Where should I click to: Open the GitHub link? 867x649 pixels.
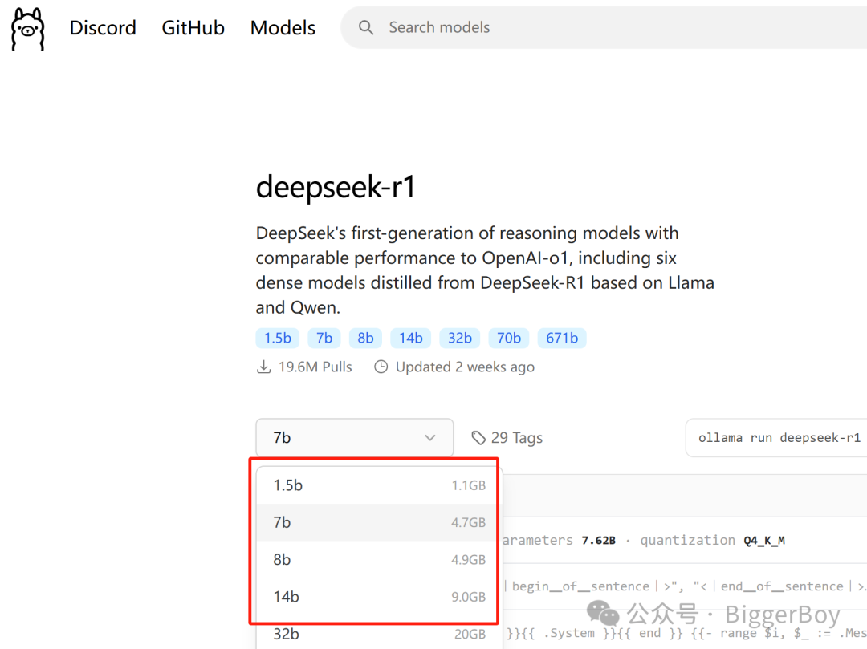pos(193,27)
